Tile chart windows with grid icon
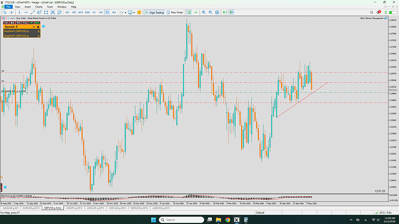The height and width of the screenshot is (224, 399). [217, 12]
